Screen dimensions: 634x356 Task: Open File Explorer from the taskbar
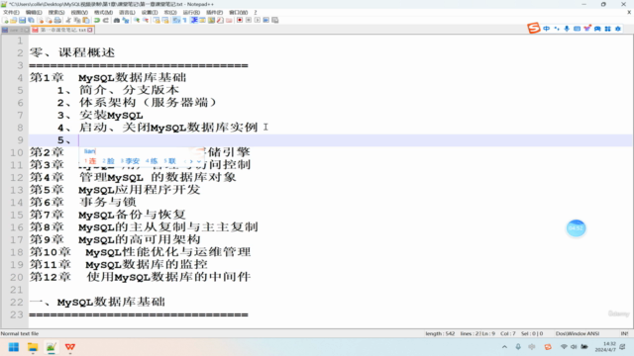33,347
